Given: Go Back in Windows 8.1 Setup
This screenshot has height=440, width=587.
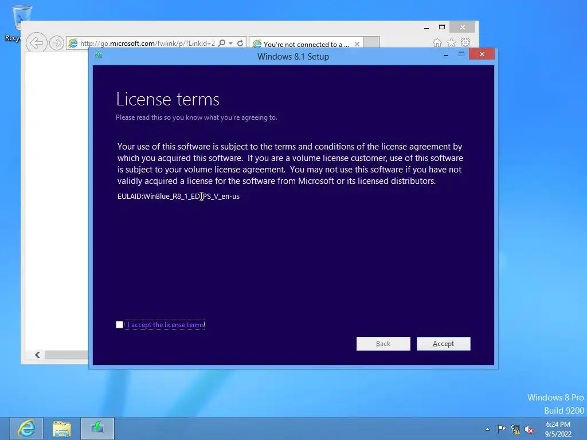Looking at the screenshot, I should pos(383,344).
